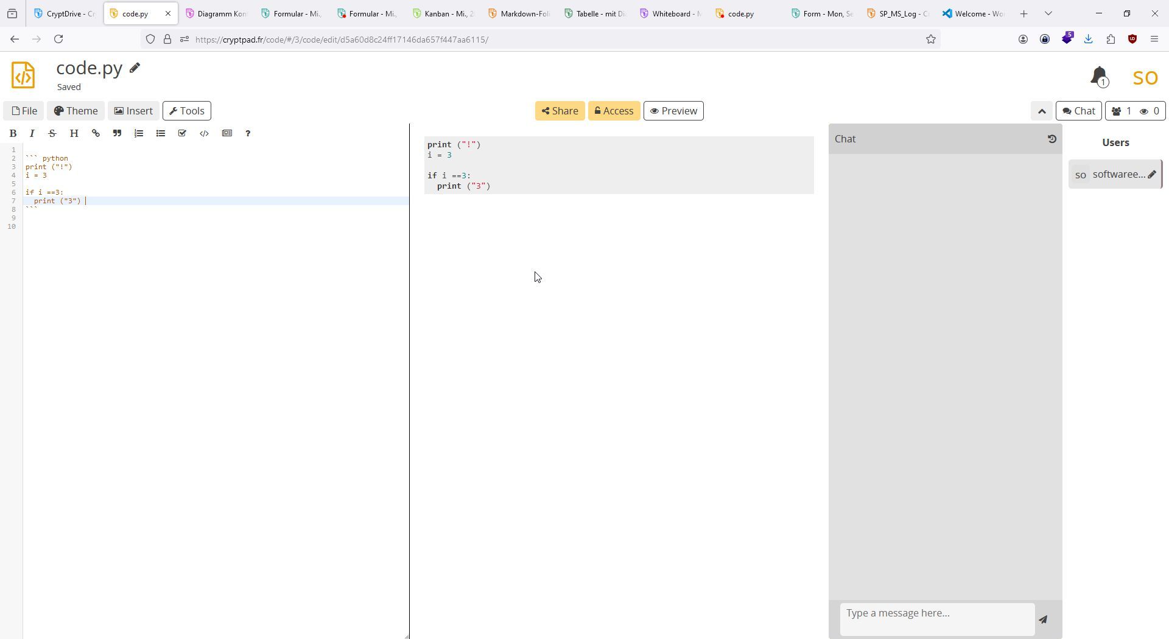Insert a link via chain icon
Image resolution: width=1169 pixels, height=639 pixels.
point(96,133)
